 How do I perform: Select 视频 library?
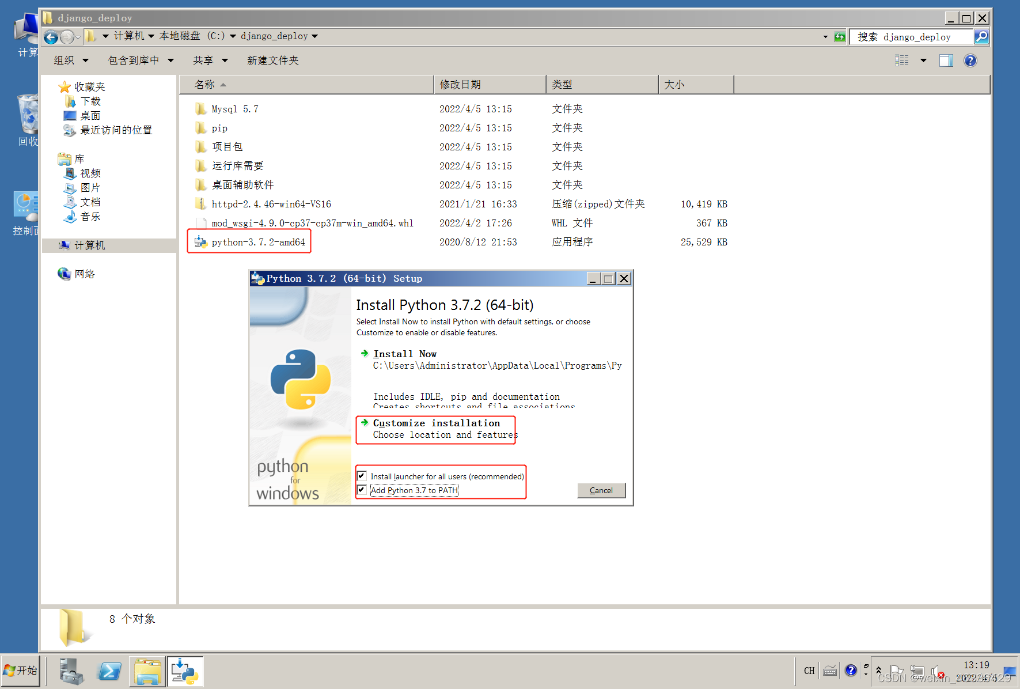pos(90,173)
